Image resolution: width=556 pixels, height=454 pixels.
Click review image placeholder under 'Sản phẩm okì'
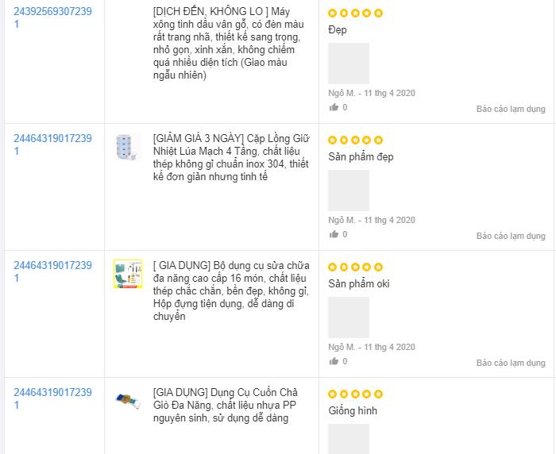point(349,317)
